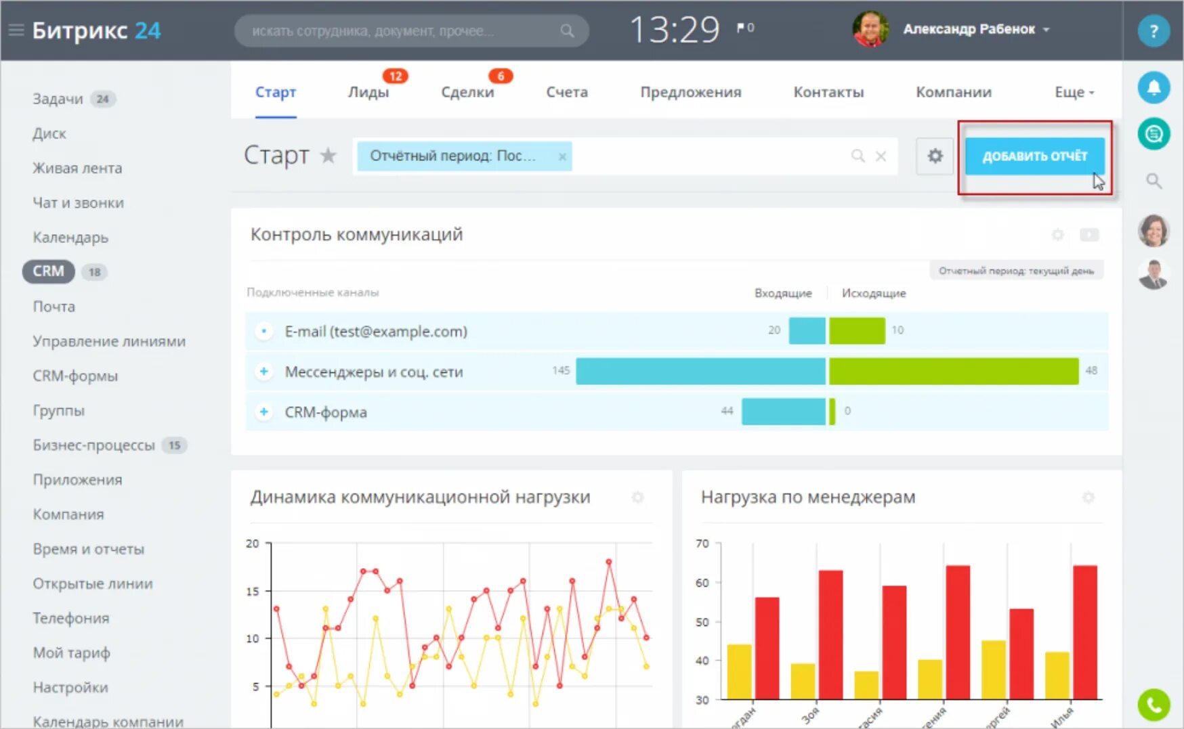Click the green outgoing bar for Мессенджеры
Image resolution: width=1184 pixels, height=729 pixels.
coord(954,371)
